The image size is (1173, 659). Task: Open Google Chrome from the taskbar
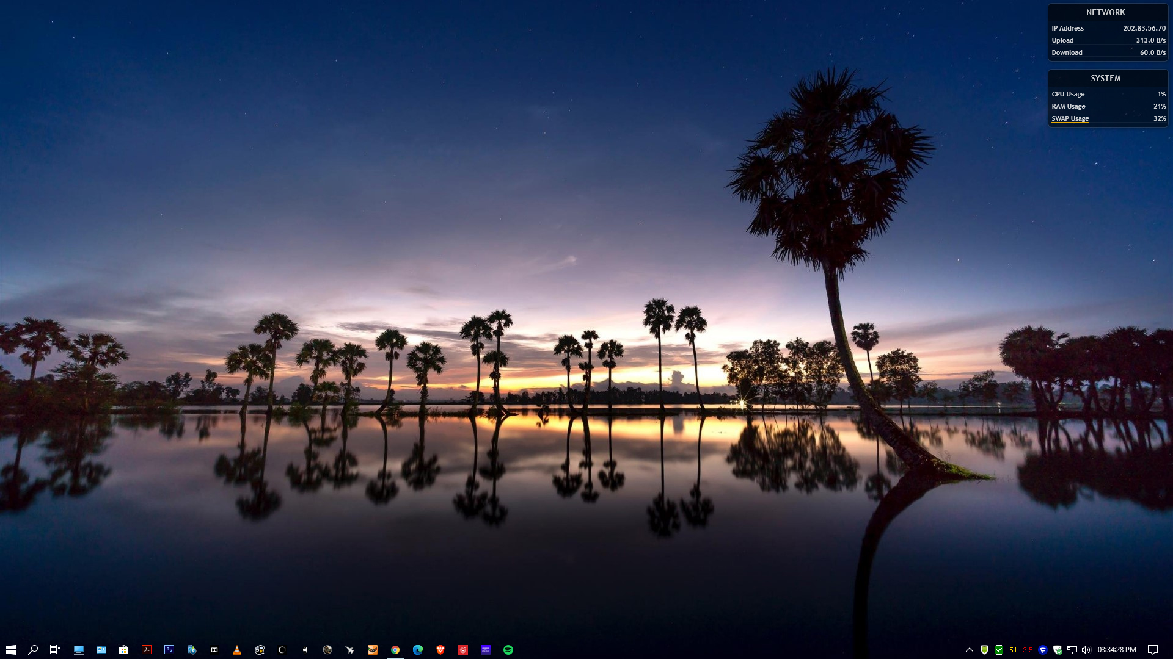tap(395, 650)
